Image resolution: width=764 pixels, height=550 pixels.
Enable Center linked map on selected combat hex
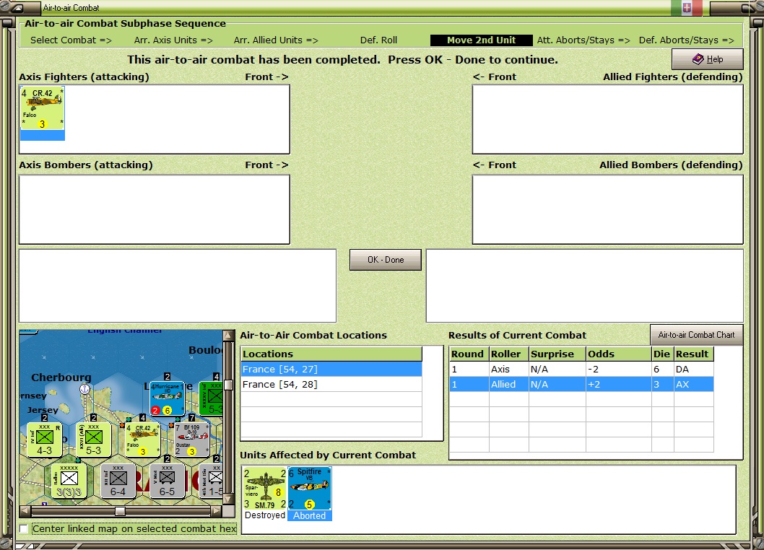tap(23, 528)
